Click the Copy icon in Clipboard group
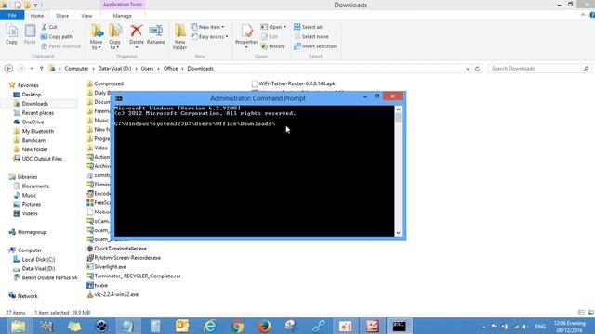The image size is (595, 334). (11, 34)
